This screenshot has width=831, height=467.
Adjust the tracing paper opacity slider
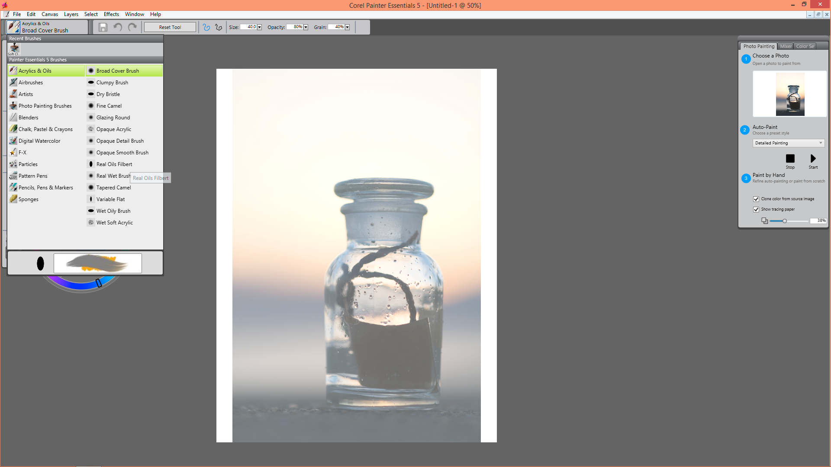[784, 221]
